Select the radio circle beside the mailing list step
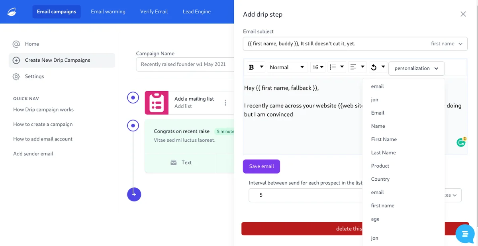This screenshot has width=478, height=246. tap(133, 98)
